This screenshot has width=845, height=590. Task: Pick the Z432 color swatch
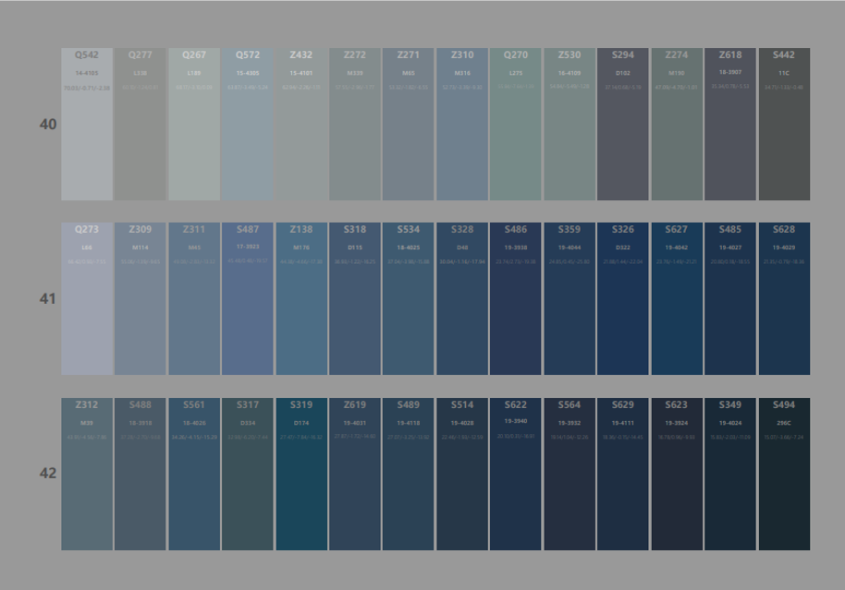point(301,125)
